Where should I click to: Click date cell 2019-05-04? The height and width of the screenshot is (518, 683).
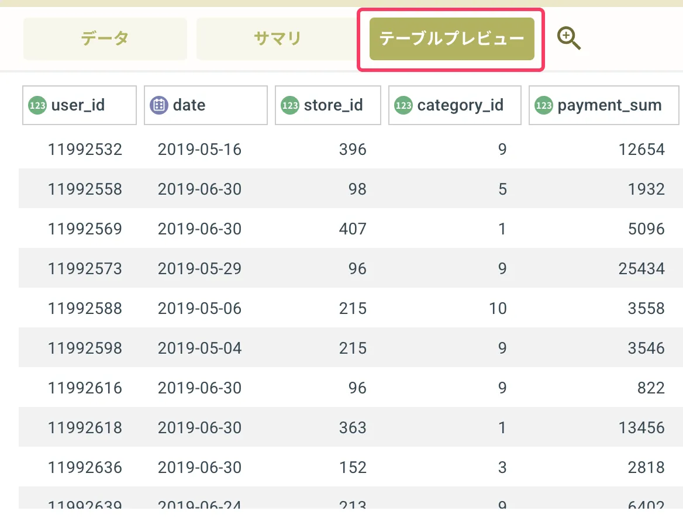click(199, 348)
